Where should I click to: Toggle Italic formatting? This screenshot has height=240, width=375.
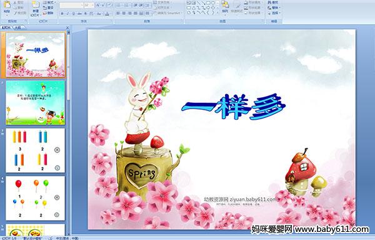(x=67, y=14)
